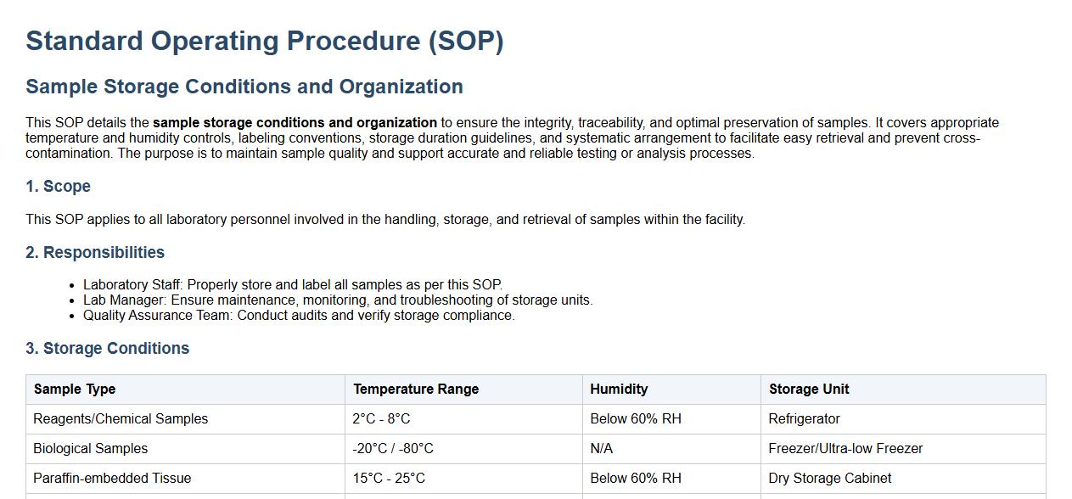Screen dimensions: 1072x499
Task: Click the Sample Storage Conditions and Organization heading
Action: [x=244, y=87]
